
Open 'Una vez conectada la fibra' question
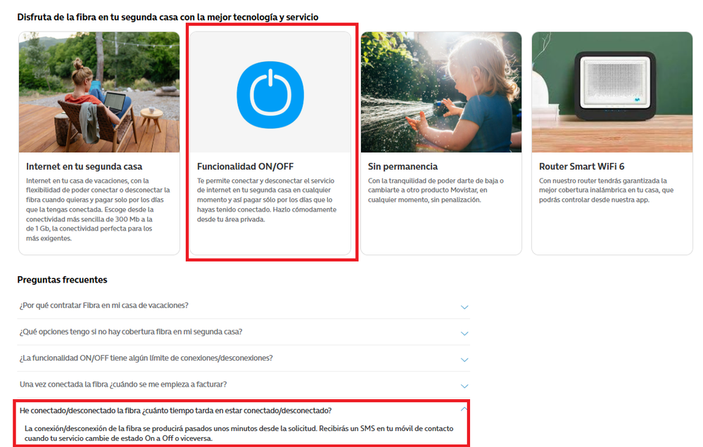click(x=123, y=384)
